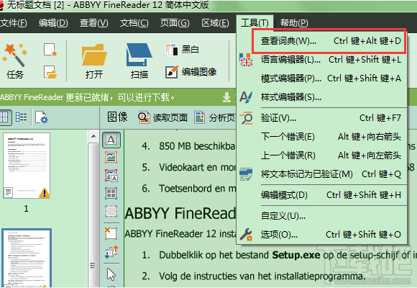The width and height of the screenshot is (417, 288).
Task: Click the download update arrow icon
Action: 227,97
